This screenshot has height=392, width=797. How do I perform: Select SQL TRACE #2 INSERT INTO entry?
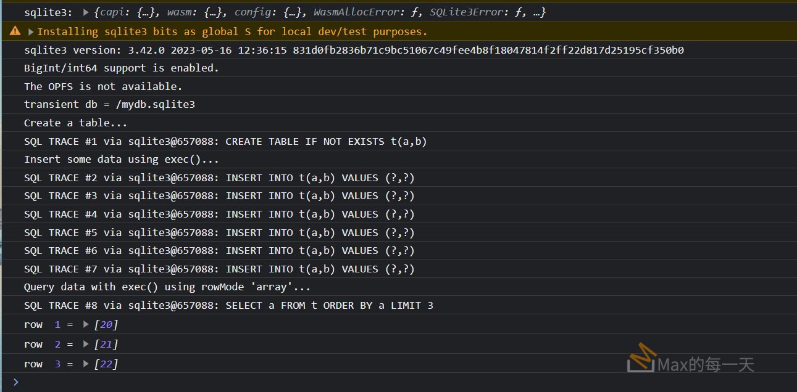pos(219,178)
